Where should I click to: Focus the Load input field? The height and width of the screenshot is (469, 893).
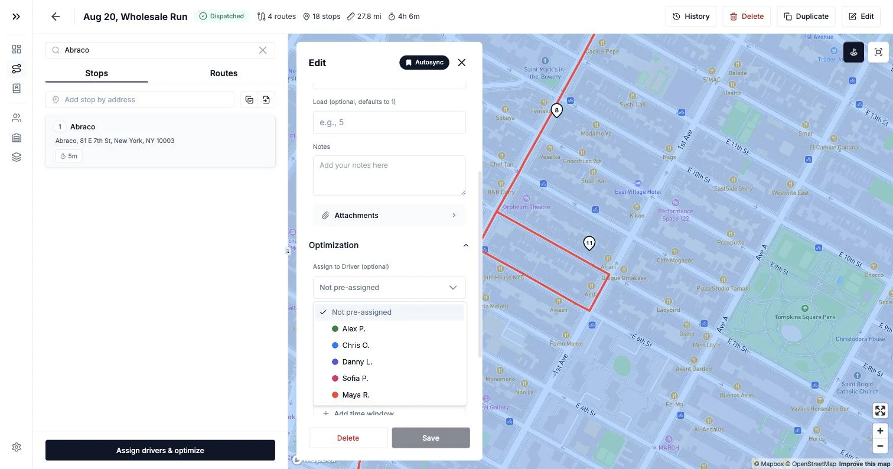click(x=389, y=122)
